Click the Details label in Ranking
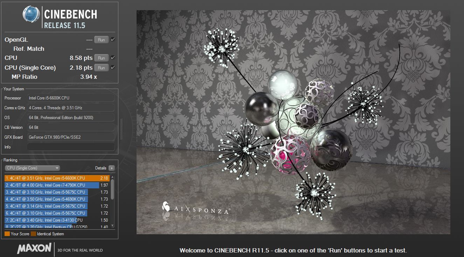 coord(101,168)
